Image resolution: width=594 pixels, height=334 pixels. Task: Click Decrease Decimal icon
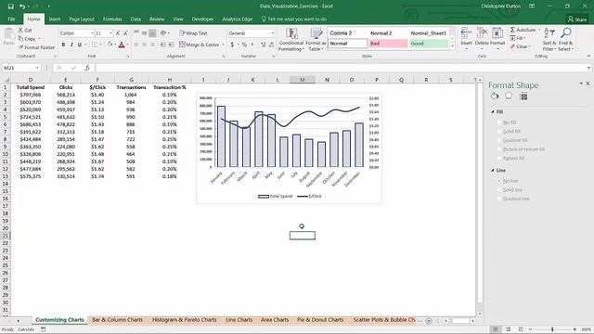coord(271,45)
